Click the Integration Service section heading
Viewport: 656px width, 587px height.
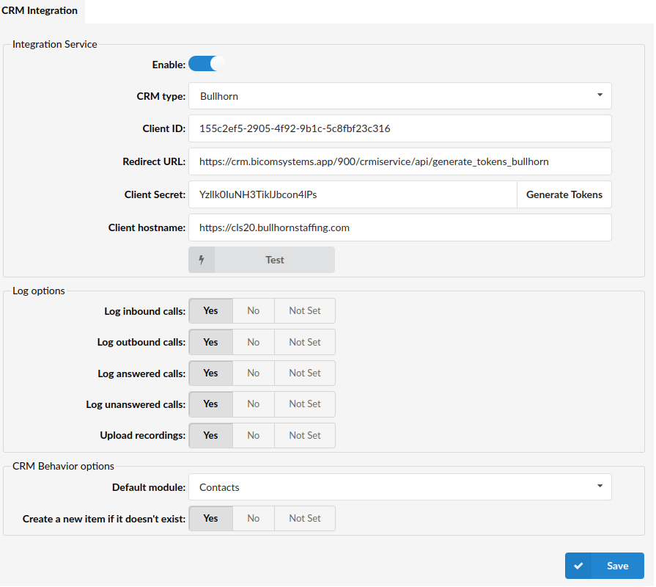coord(55,44)
